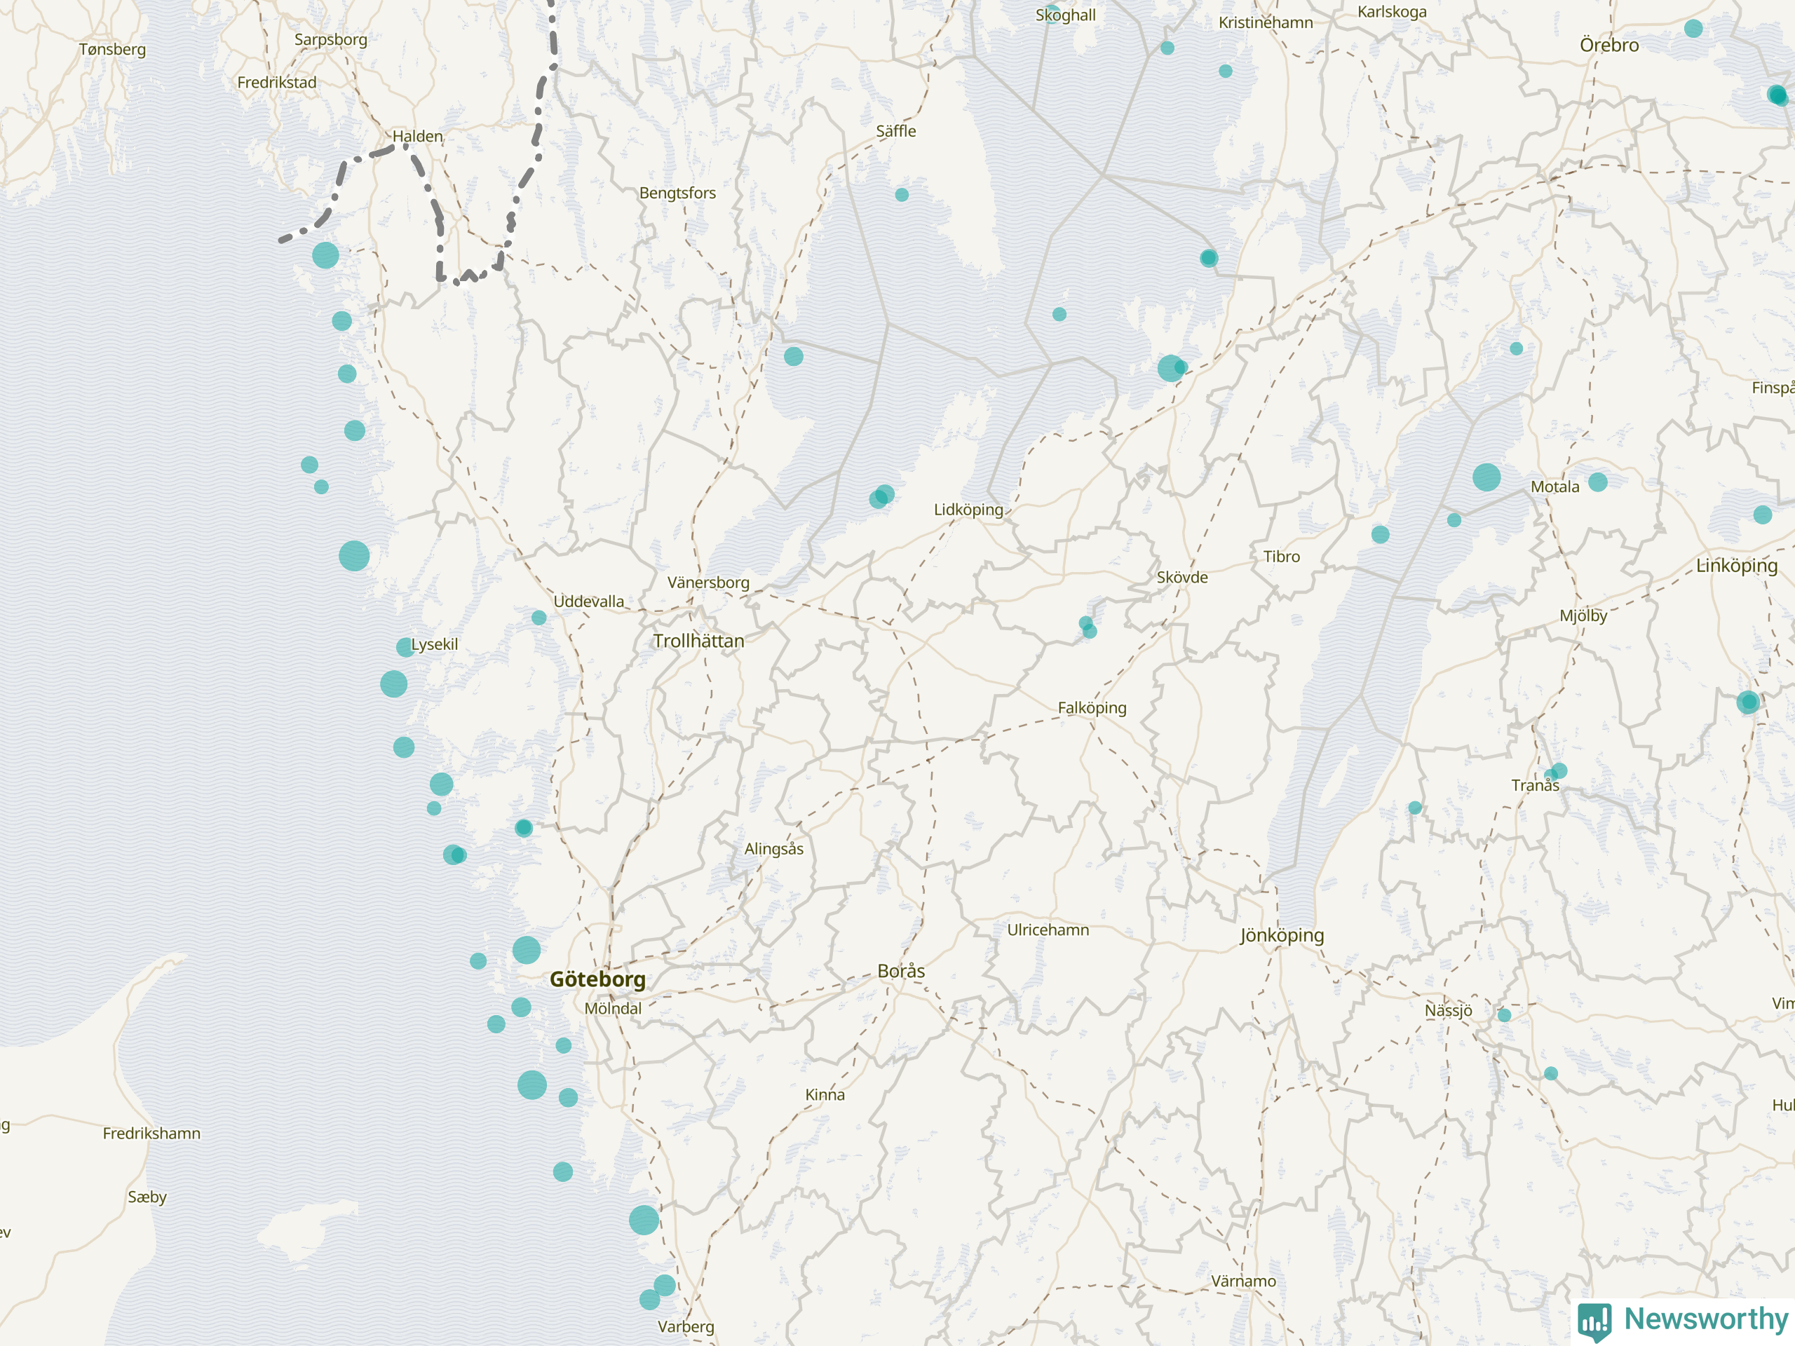Click the Karlskoga town label
The width and height of the screenshot is (1795, 1346).
pos(1393,12)
